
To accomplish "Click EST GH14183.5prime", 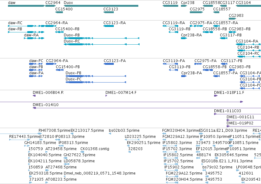I will tap(27, 146).
